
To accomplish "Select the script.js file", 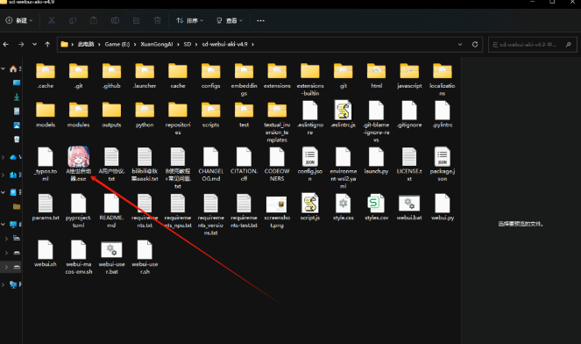I will pos(310,203).
